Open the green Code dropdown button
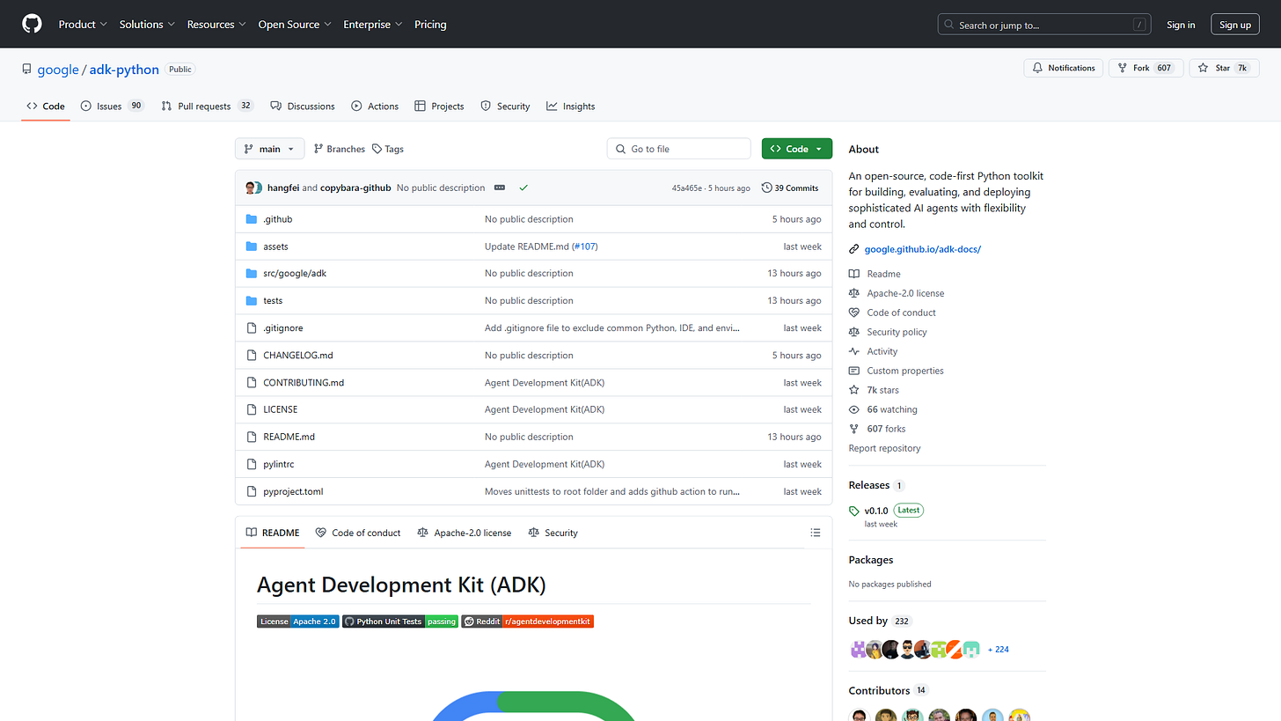The width and height of the screenshot is (1281, 721). [x=796, y=149]
